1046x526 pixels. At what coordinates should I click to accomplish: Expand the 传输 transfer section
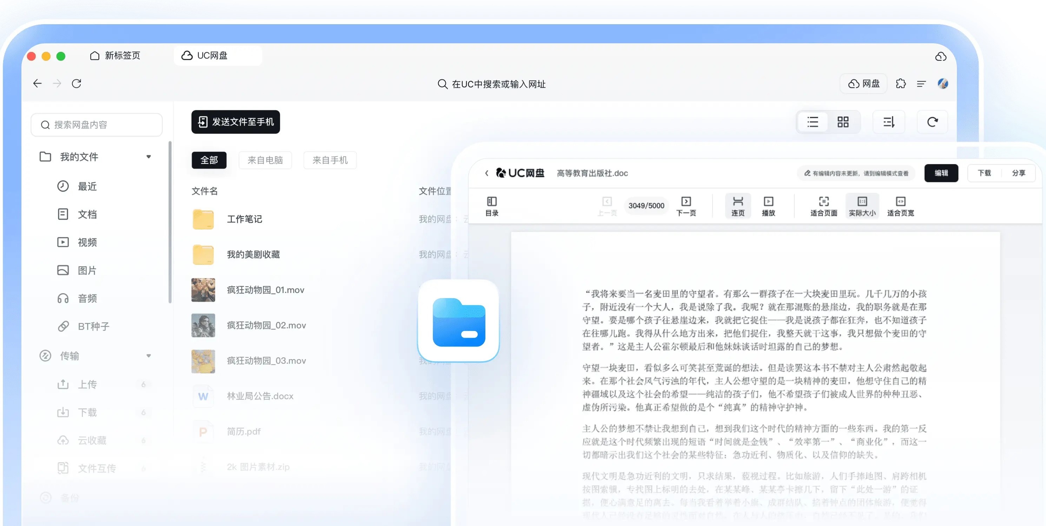[x=149, y=356]
